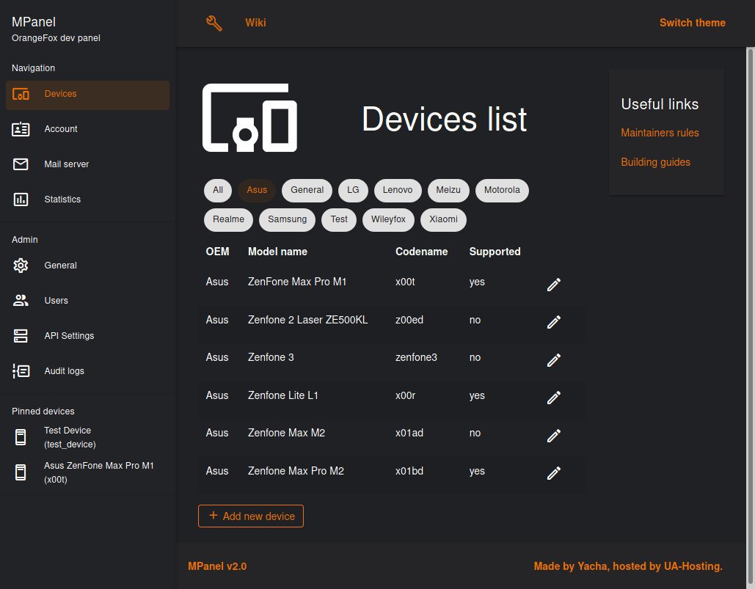The width and height of the screenshot is (755, 589).
Task: Click the Users people icon
Action: click(21, 300)
